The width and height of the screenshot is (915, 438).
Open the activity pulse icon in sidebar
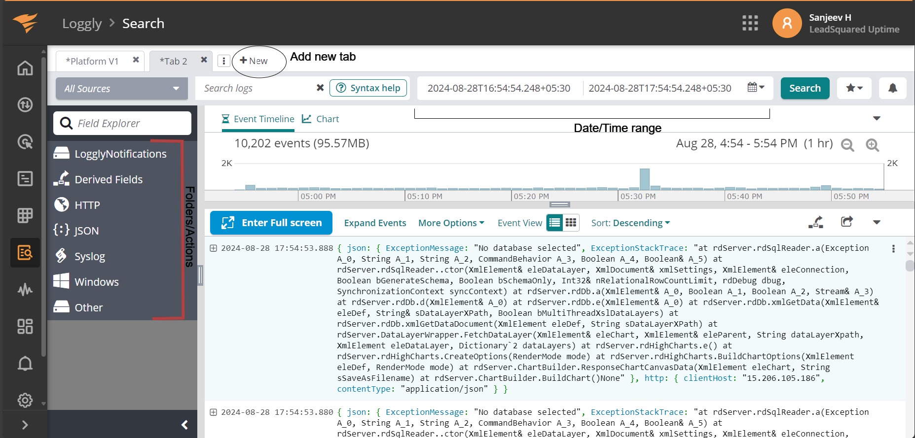pyautogui.click(x=25, y=289)
